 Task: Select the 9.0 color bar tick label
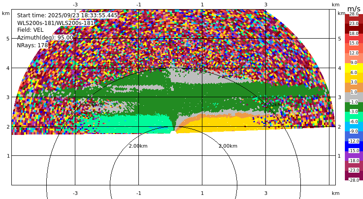354,63
